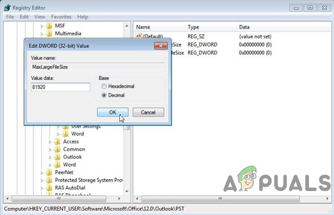
Task: Open the Help menu
Action: tap(82, 17)
